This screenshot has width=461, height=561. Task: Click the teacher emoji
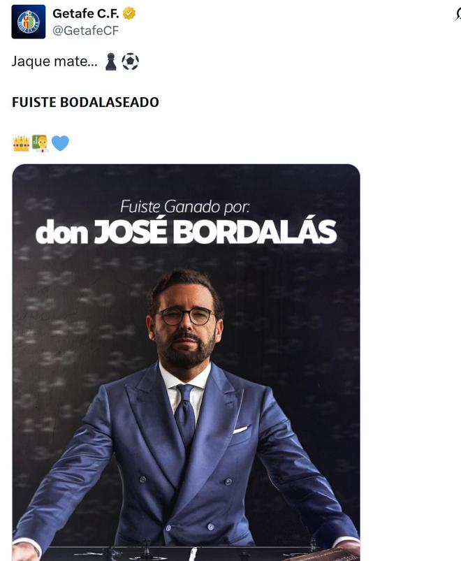pos(40,143)
